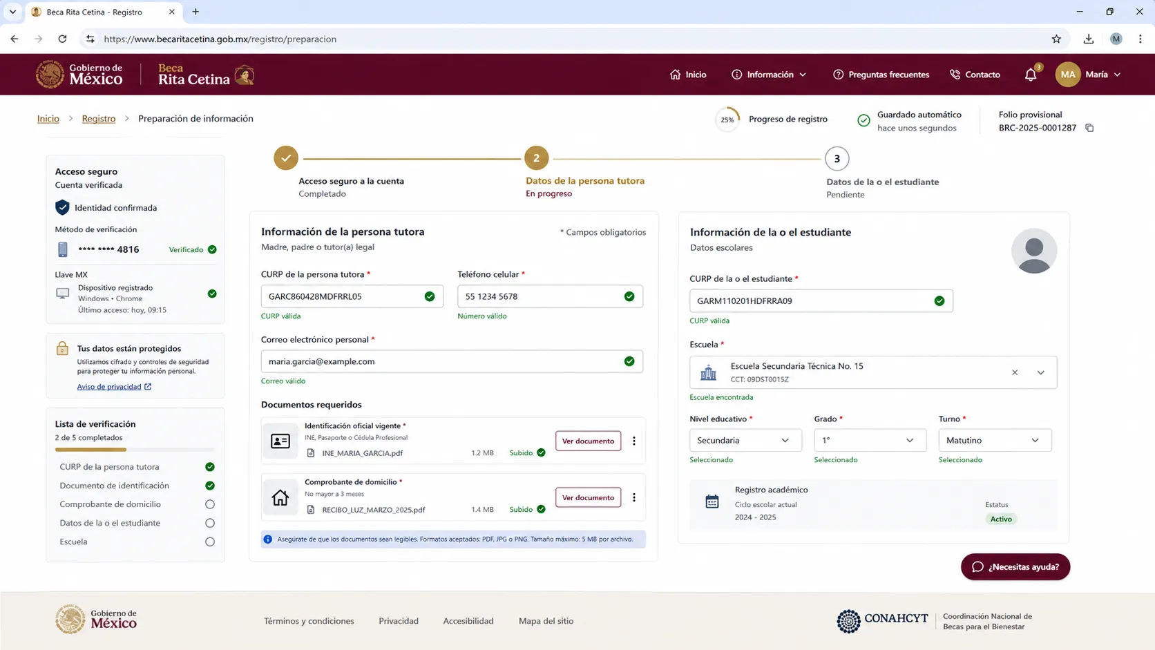This screenshot has height=650, width=1155.
Task: Reload the page in the browser
Action: click(x=62, y=39)
